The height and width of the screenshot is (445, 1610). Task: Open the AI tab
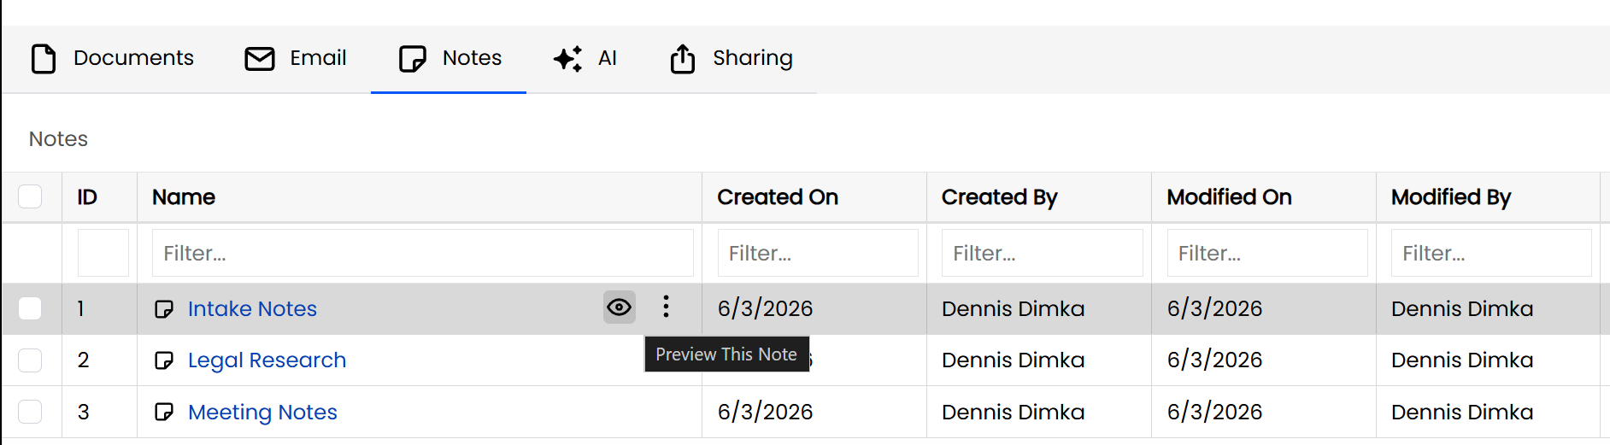[x=585, y=58]
